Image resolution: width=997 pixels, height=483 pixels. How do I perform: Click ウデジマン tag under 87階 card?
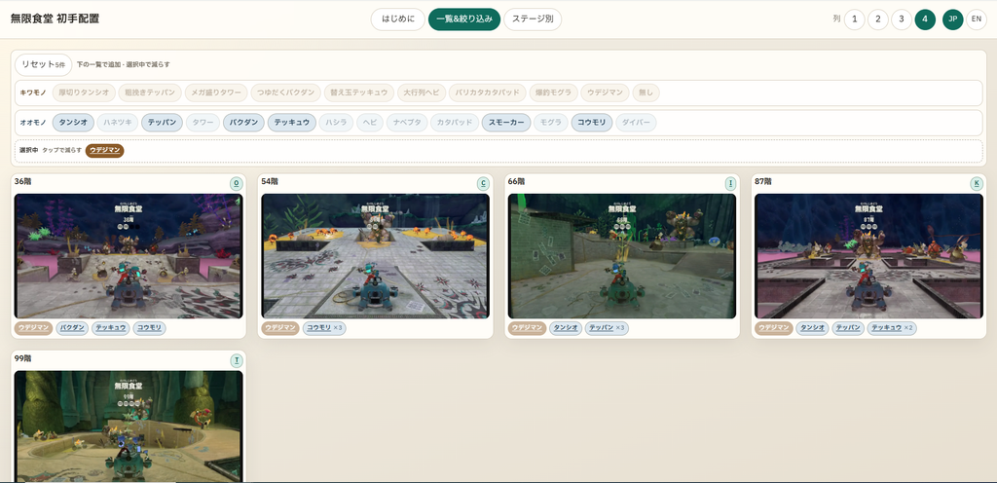coord(774,328)
